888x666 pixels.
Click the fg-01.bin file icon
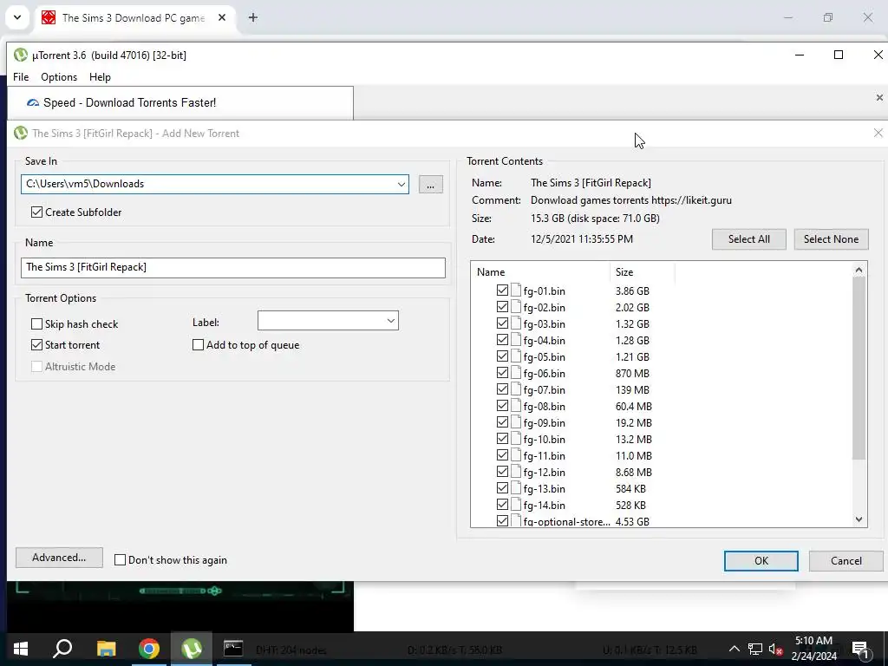(516, 291)
